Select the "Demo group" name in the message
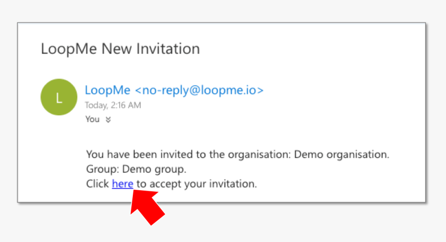Image resolution: width=446 pixels, height=242 pixels. (154, 169)
